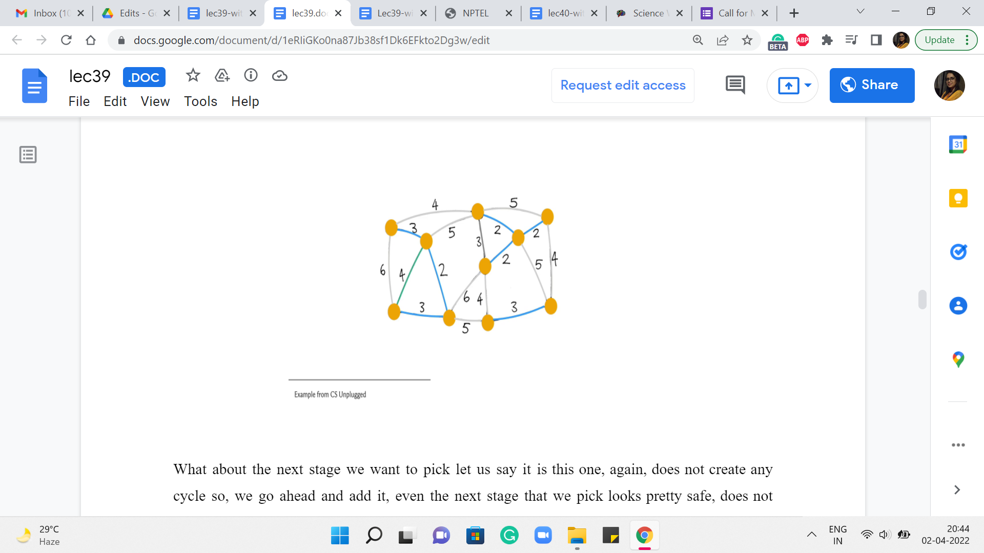The width and height of the screenshot is (984, 553).
Task: Click the blue Share button
Action: [x=872, y=85]
